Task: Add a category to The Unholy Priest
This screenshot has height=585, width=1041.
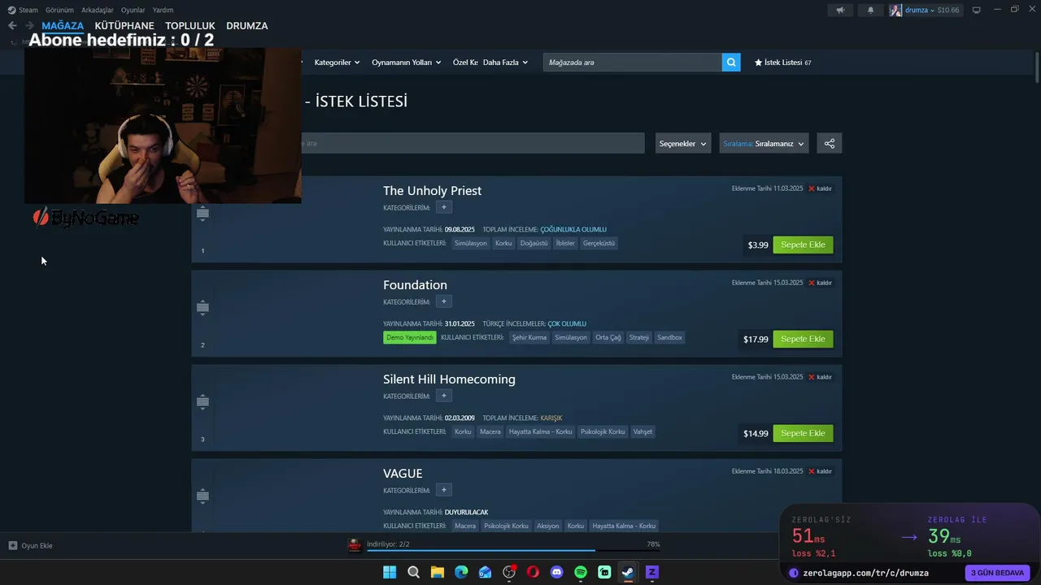Action: tap(443, 208)
